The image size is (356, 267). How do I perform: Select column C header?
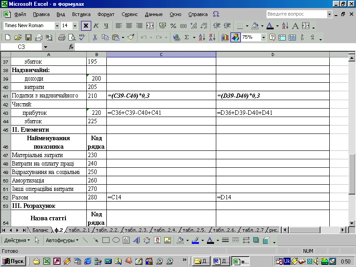(161, 54)
